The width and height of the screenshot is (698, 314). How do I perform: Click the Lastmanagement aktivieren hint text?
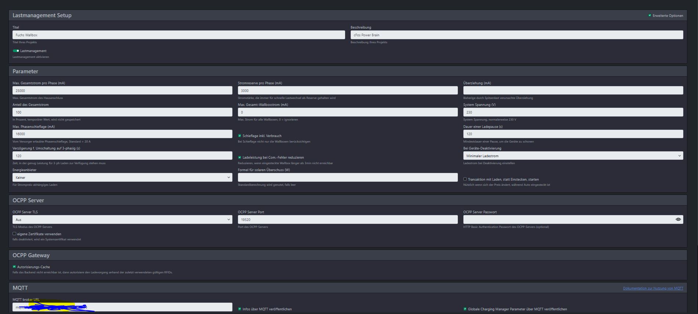click(x=31, y=57)
